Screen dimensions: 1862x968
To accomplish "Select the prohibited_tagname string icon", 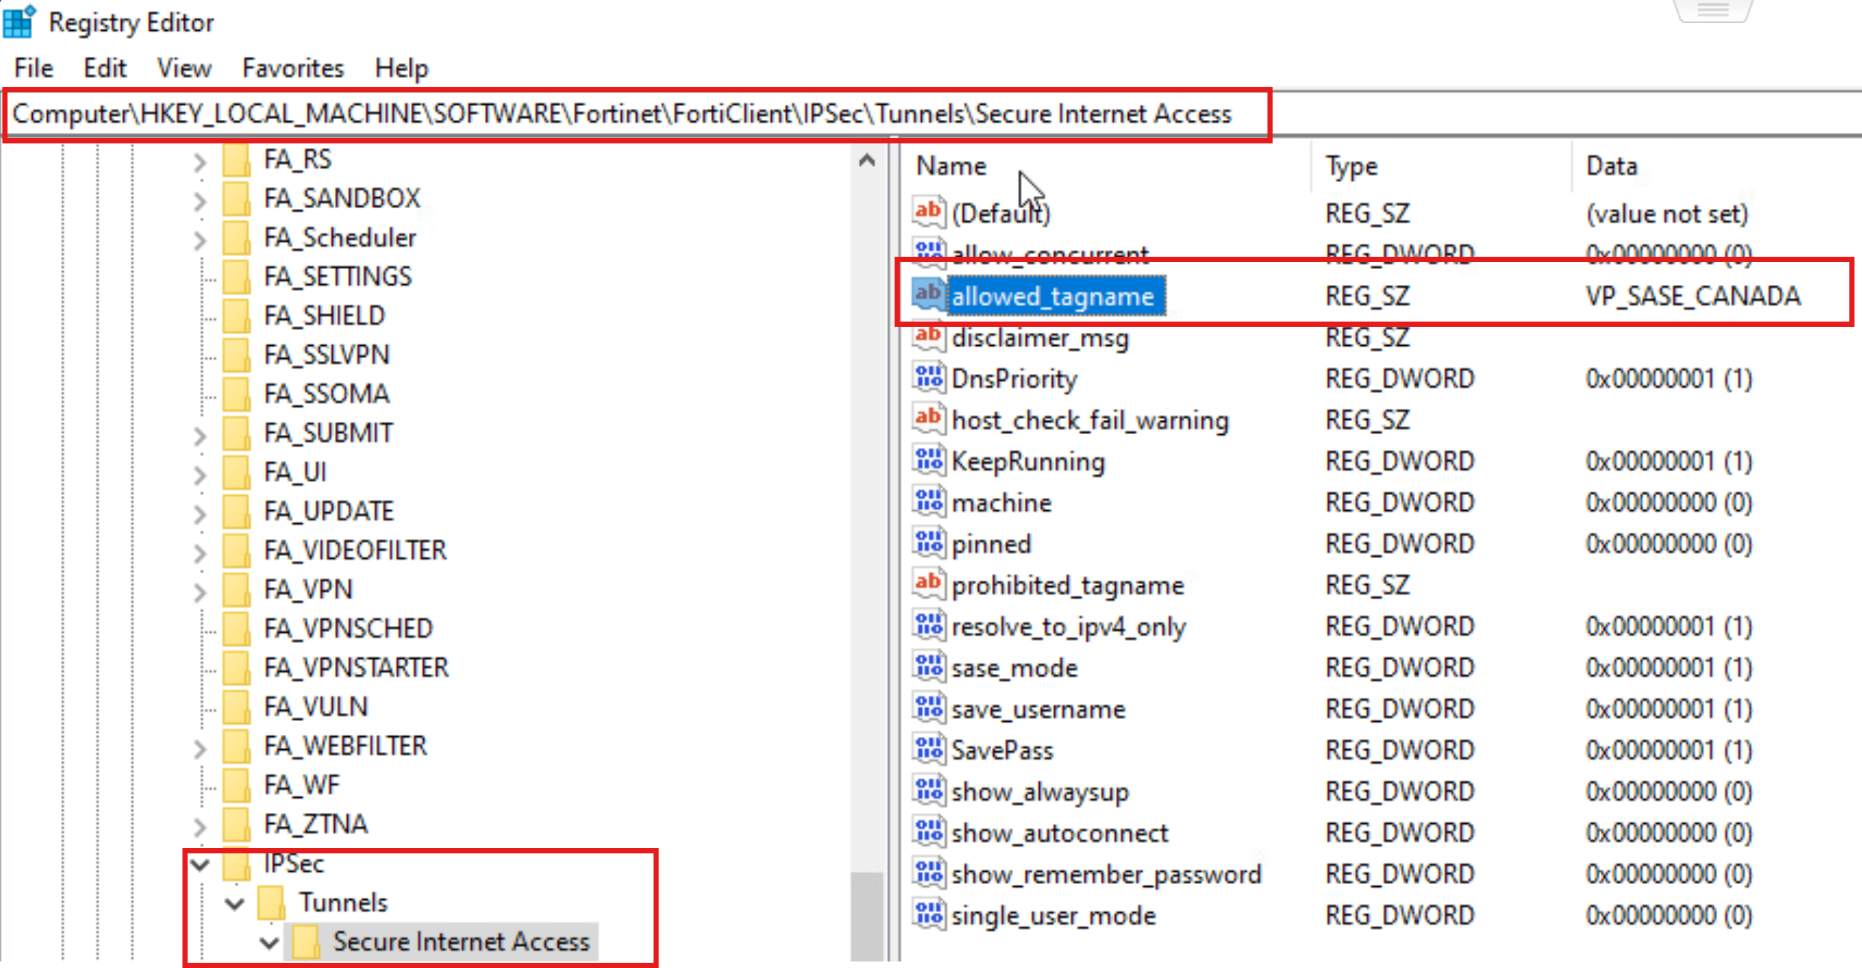I will (x=928, y=584).
